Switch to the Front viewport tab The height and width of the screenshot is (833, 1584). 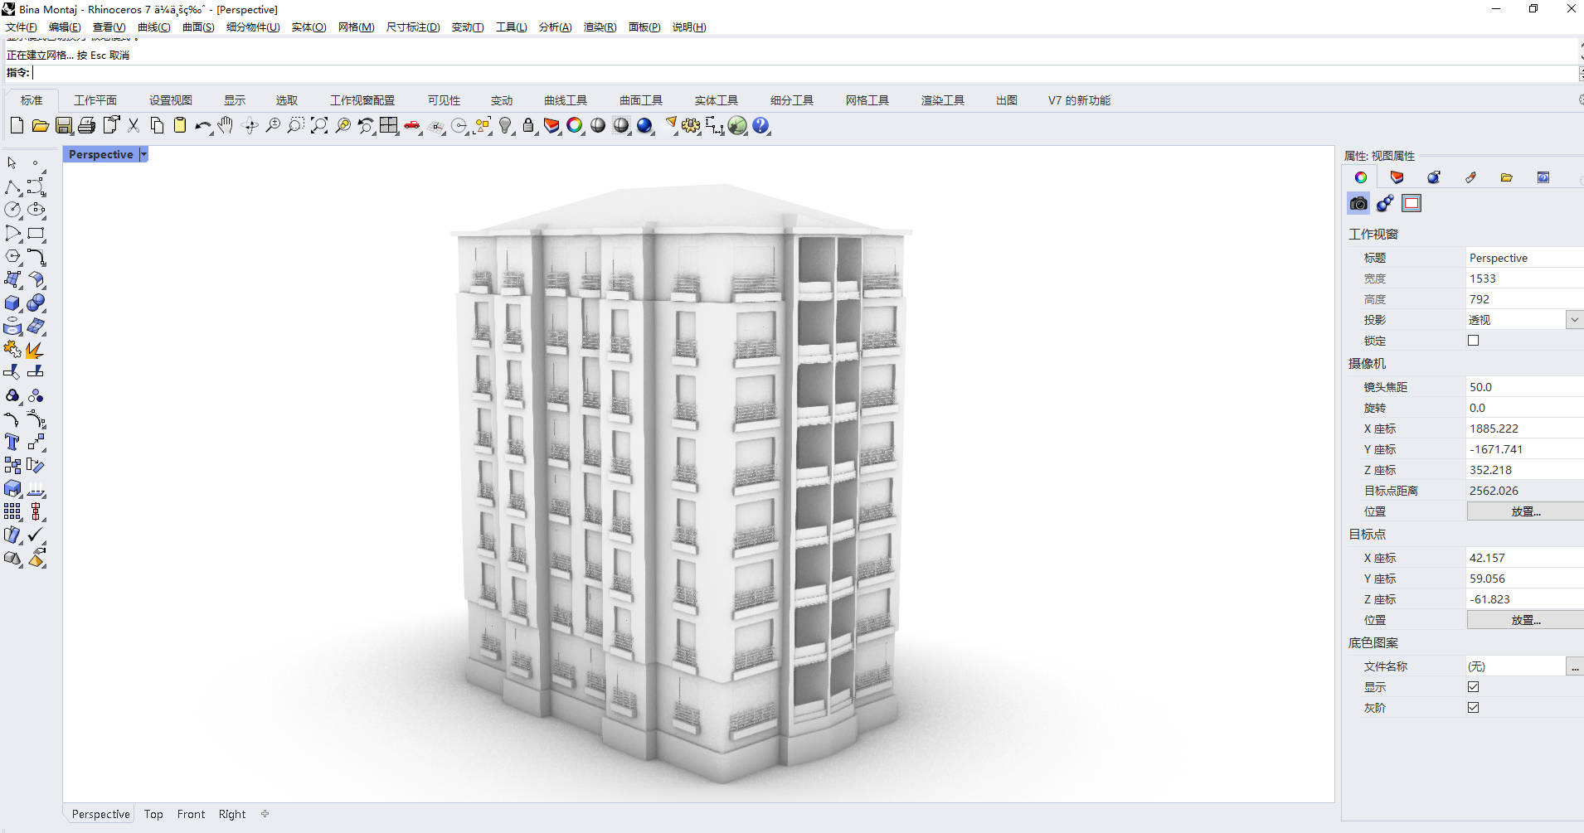[191, 814]
